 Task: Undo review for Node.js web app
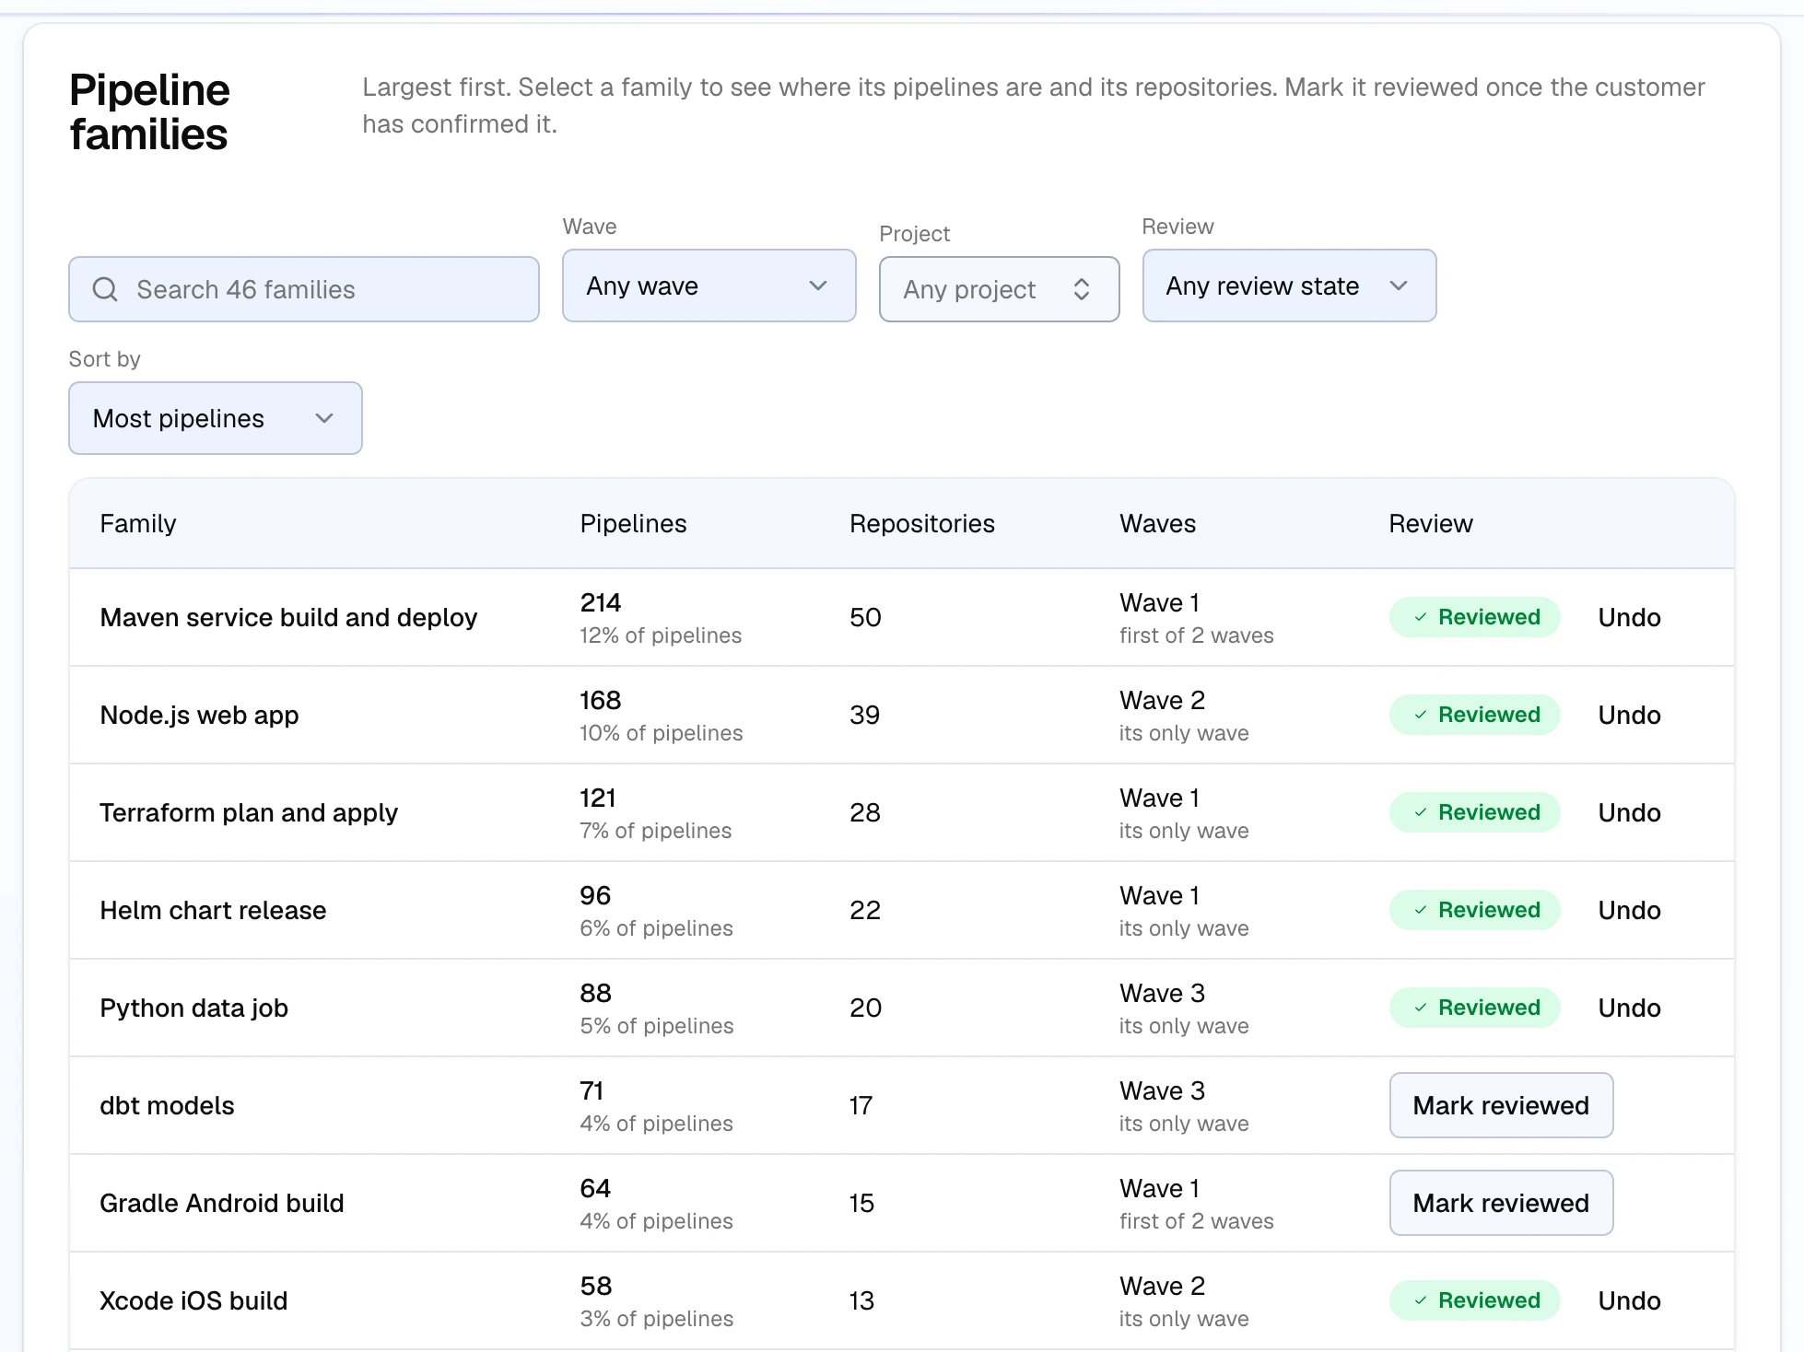(x=1630, y=715)
